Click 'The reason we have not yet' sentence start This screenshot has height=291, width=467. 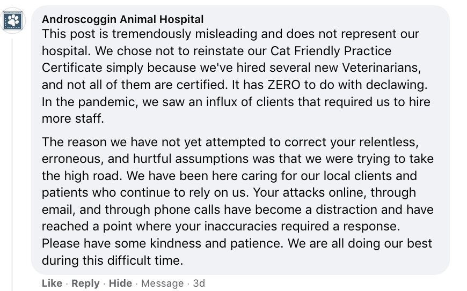click(x=122, y=142)
